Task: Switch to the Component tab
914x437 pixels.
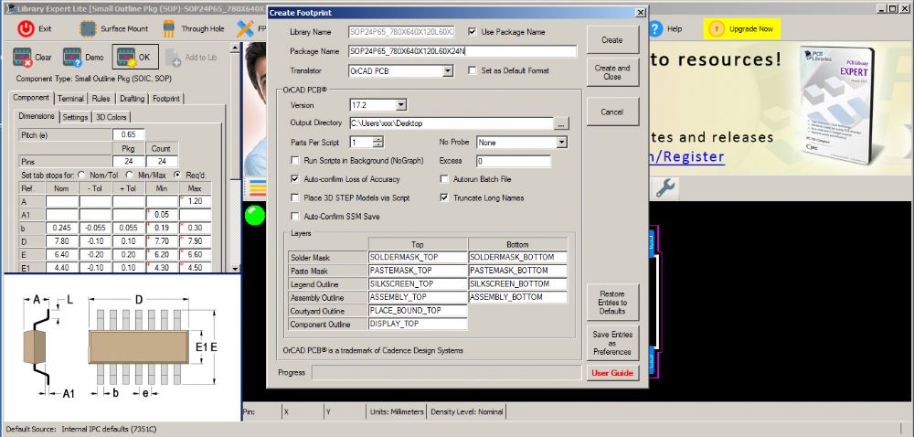Action: pos(31,98)
